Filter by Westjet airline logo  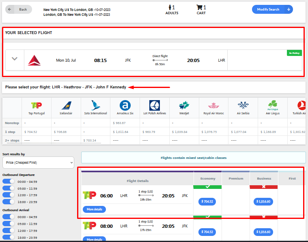point(184,105)
